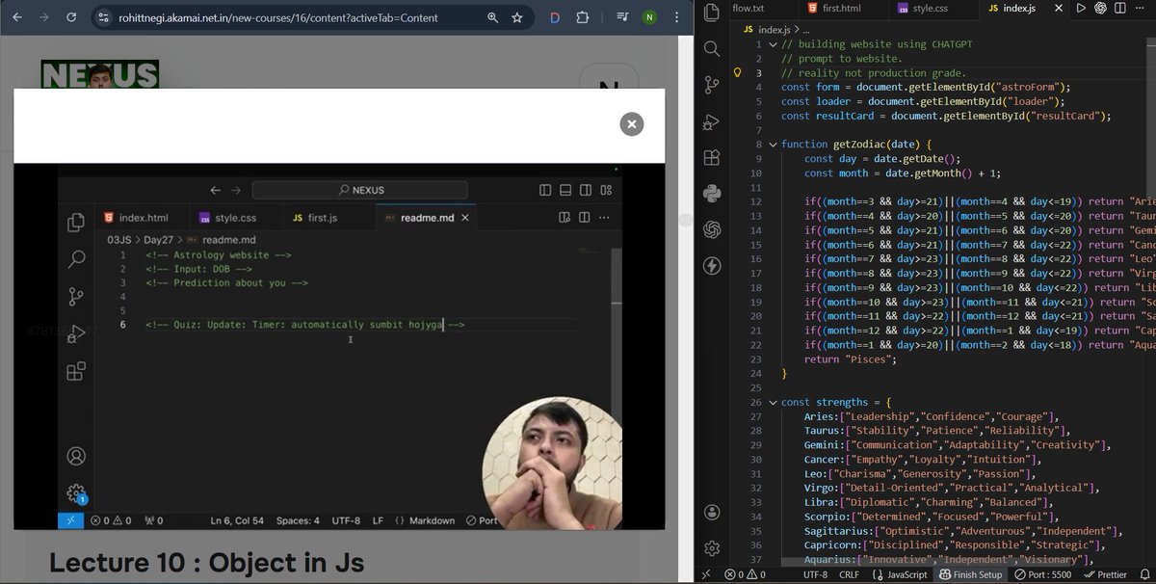Toggle the split editor layout icon
Viewport: 1156px width, 584px height.
click(1120, 9)
